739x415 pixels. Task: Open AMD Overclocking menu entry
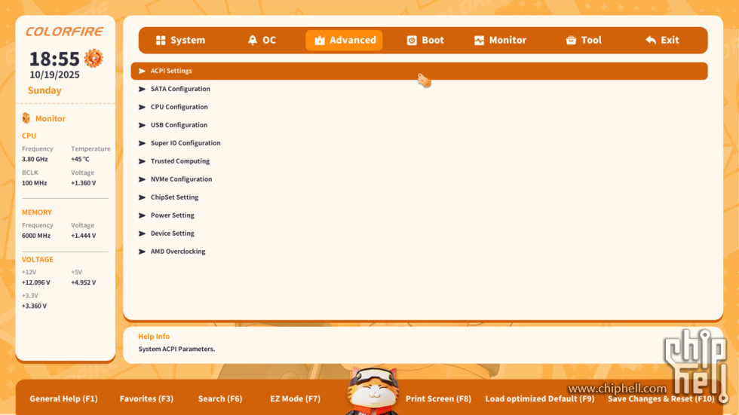[178, 252]
